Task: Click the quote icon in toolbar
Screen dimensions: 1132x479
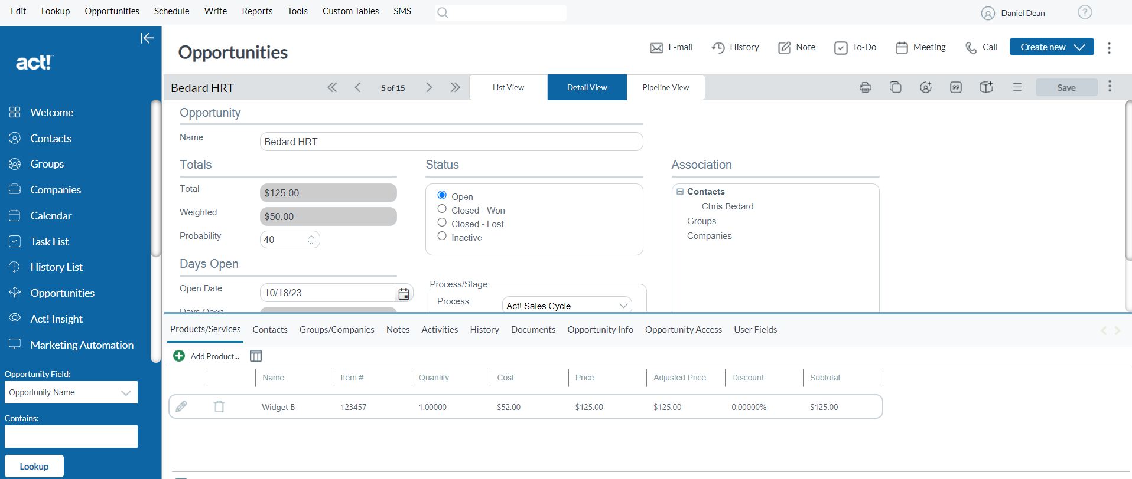Action: coord(956,87)
